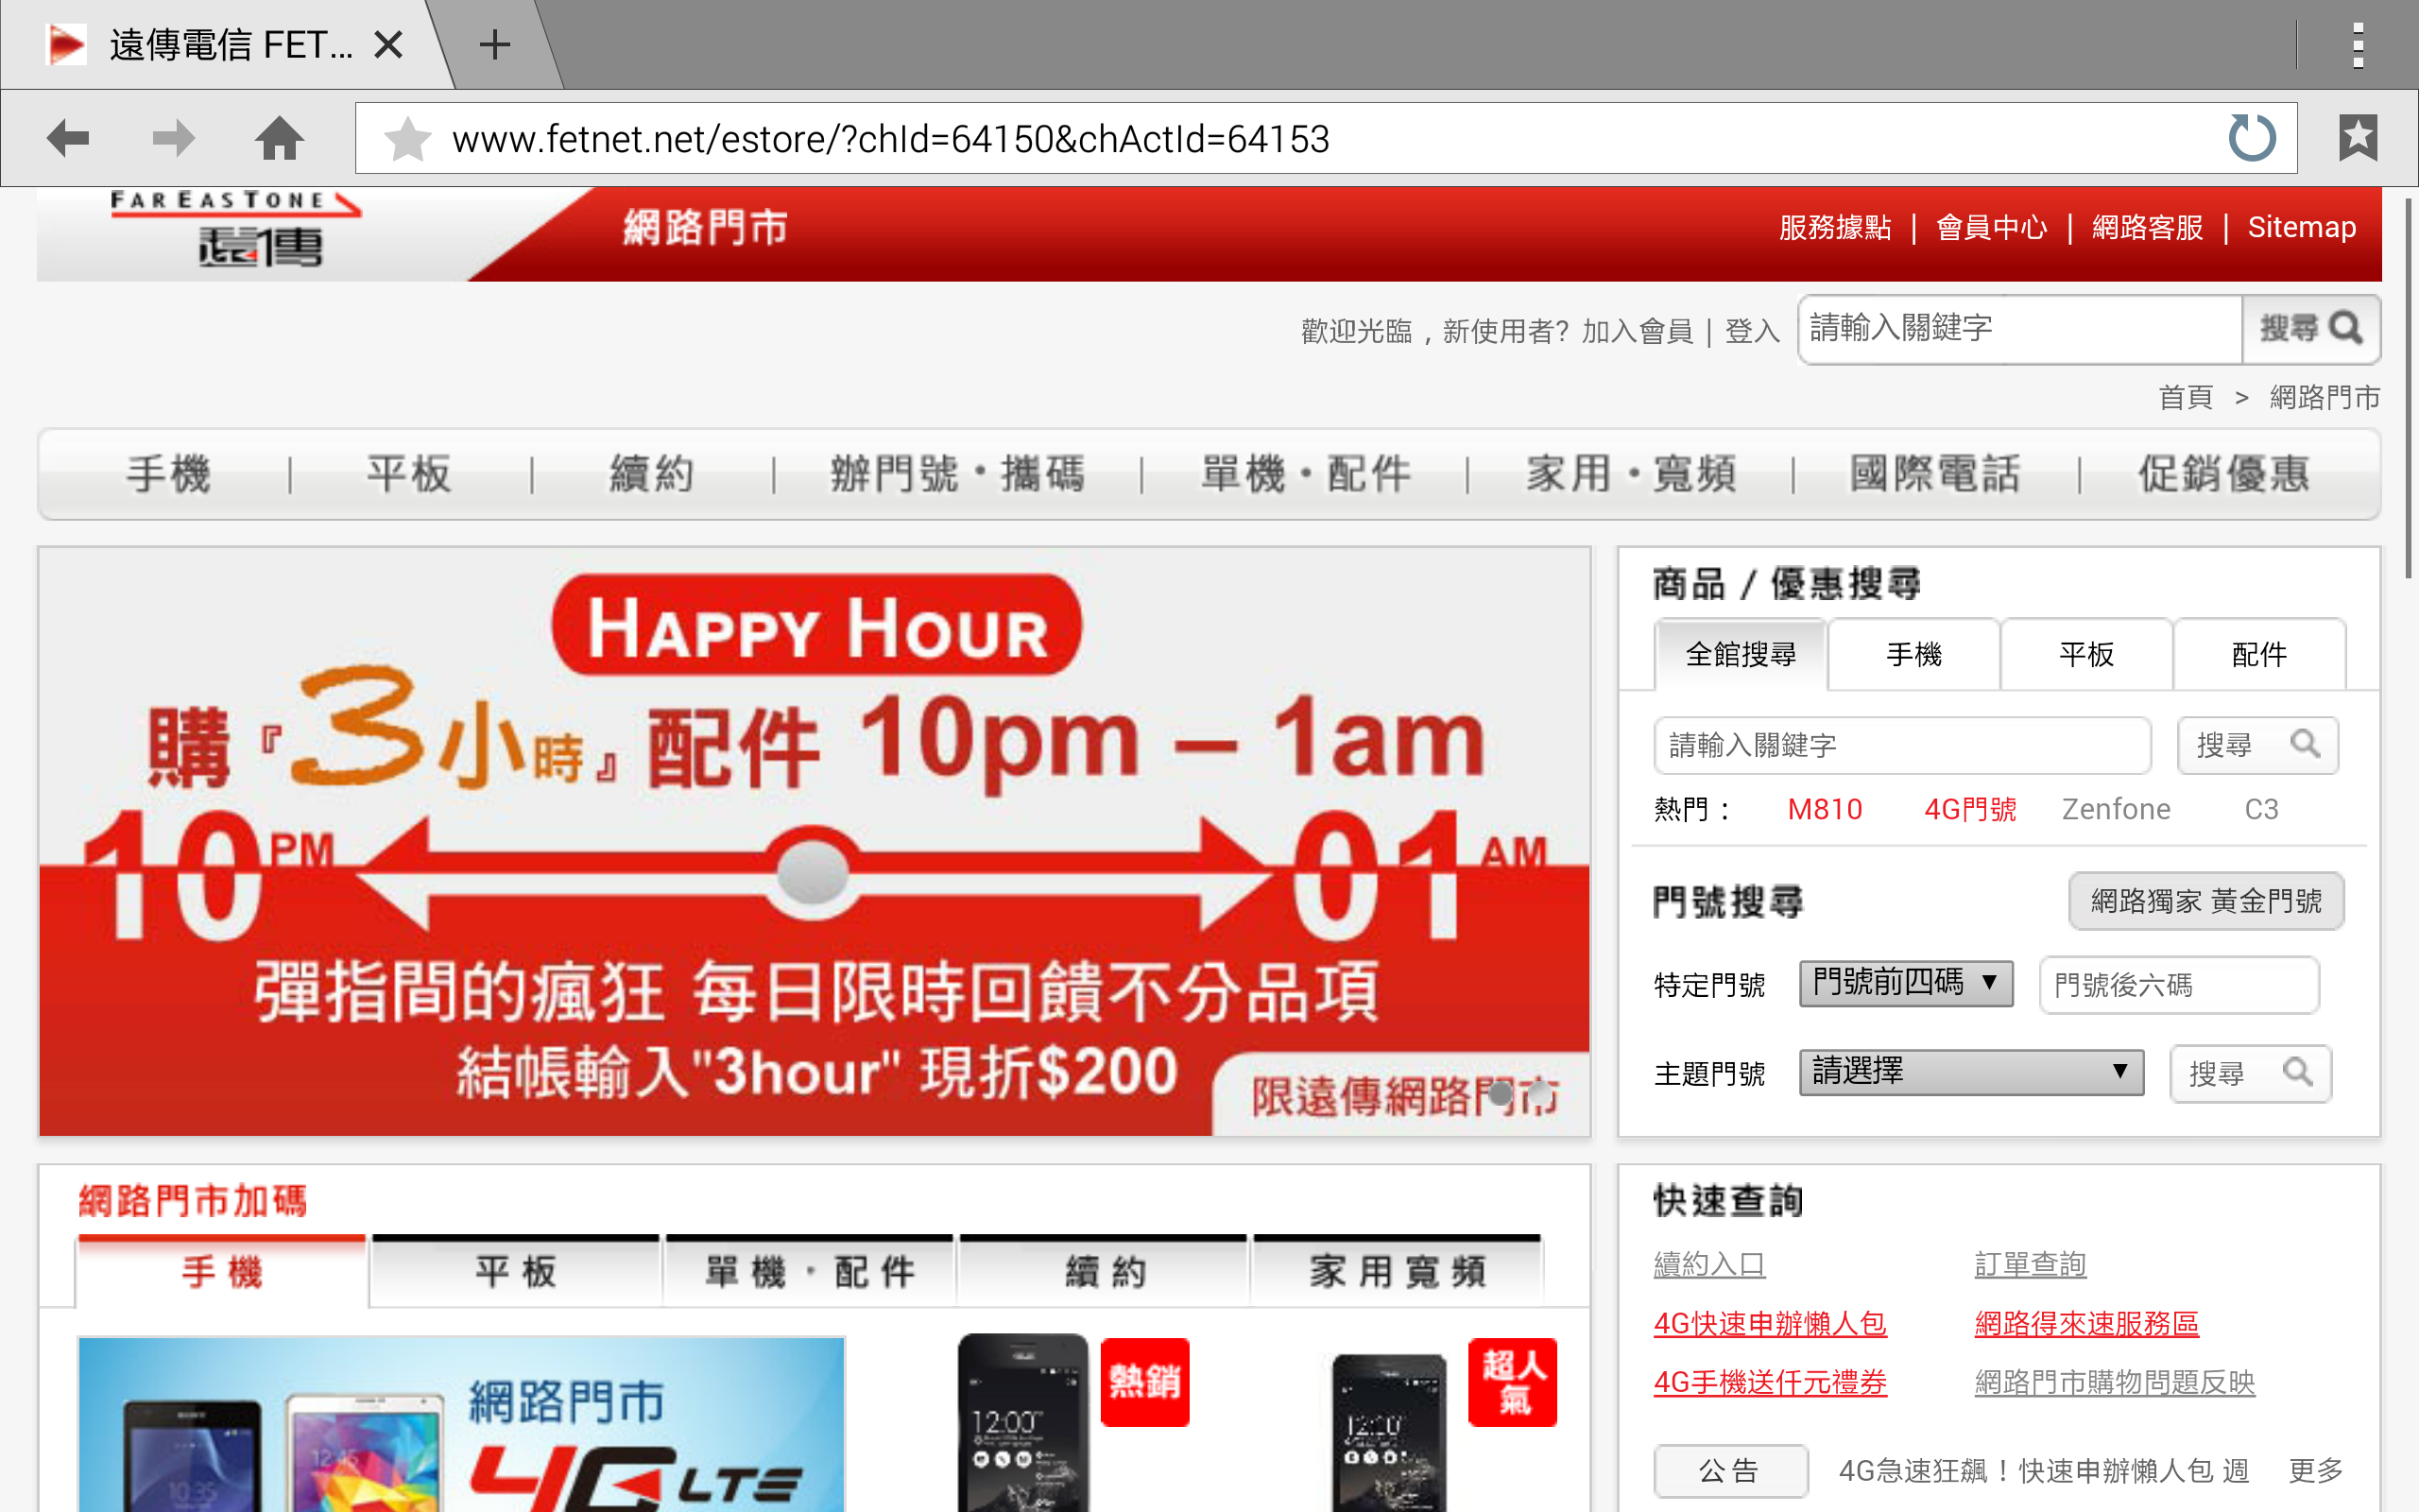2419x1512 pixels.
Task: Click 網路獨家 黃金門號 button
Action: 2205,901
